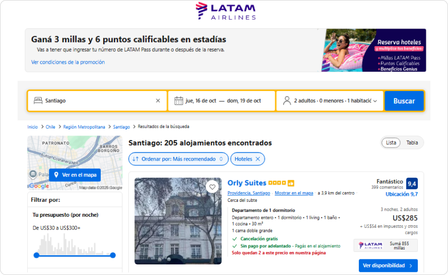Screen dimensions: 448x275
Task: Click the check-out date dom, 19 de oct
Action: (244, 101)
